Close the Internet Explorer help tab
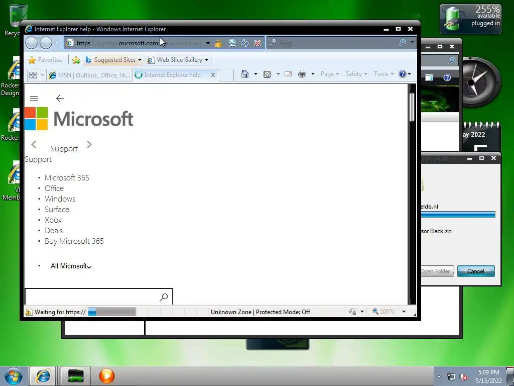 (213, 75)
